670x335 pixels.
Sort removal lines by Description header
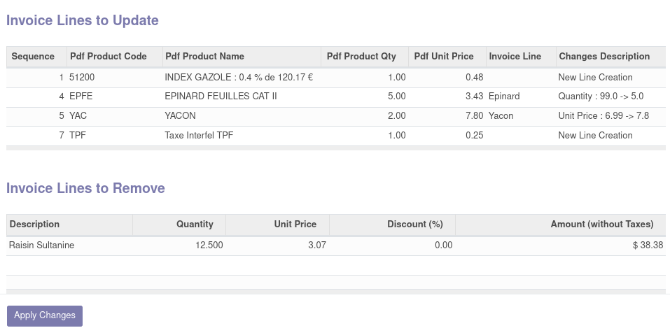35,224
